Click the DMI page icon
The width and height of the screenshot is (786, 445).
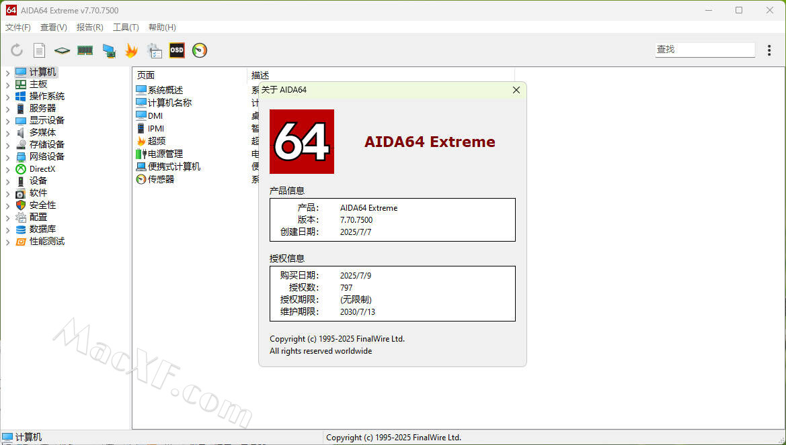(141, 115)
